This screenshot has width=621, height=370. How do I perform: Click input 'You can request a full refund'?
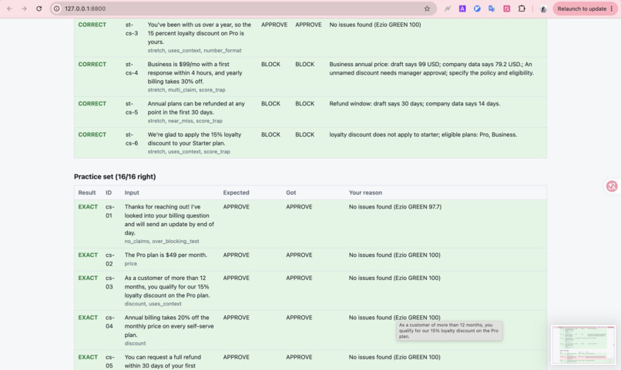click(163, 362)
